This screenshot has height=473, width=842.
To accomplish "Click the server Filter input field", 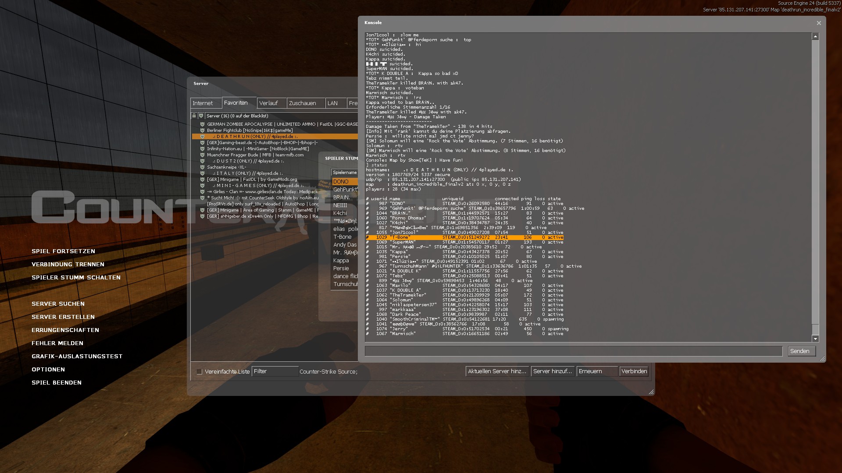I will pos(275,371).
